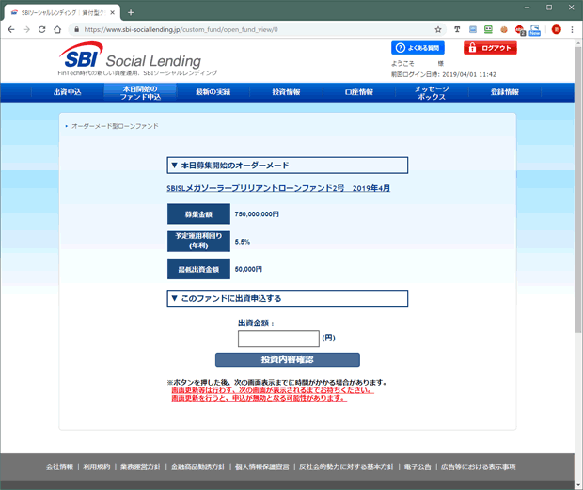Viewport: 583px width, 490px height.
Task: Click the padlock site info icon
Action: [76, 29]
